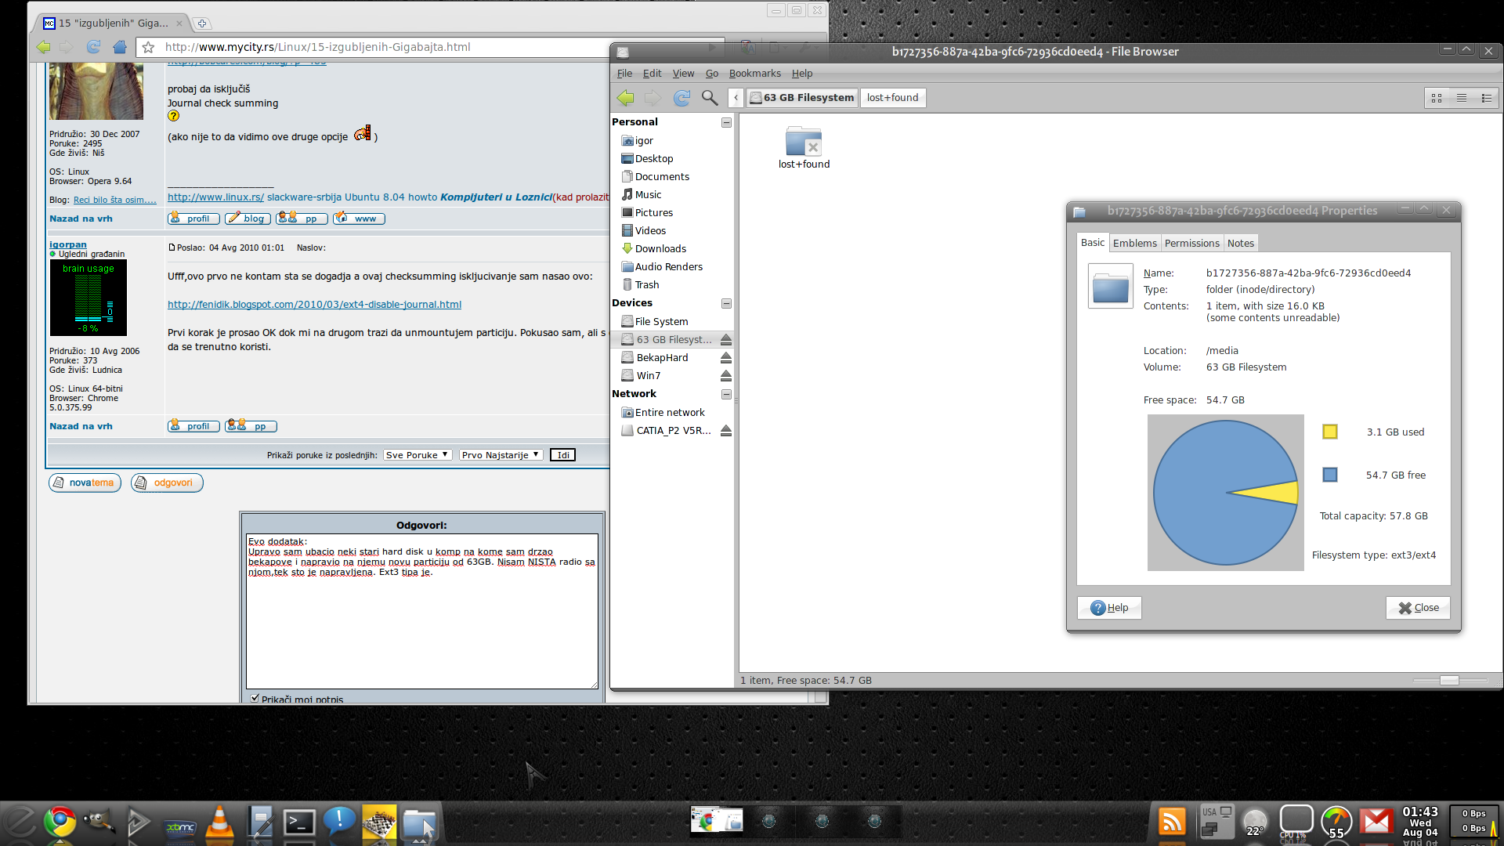
Task: Launch Chrome from the bottom dock
Action: coord(60,822)
